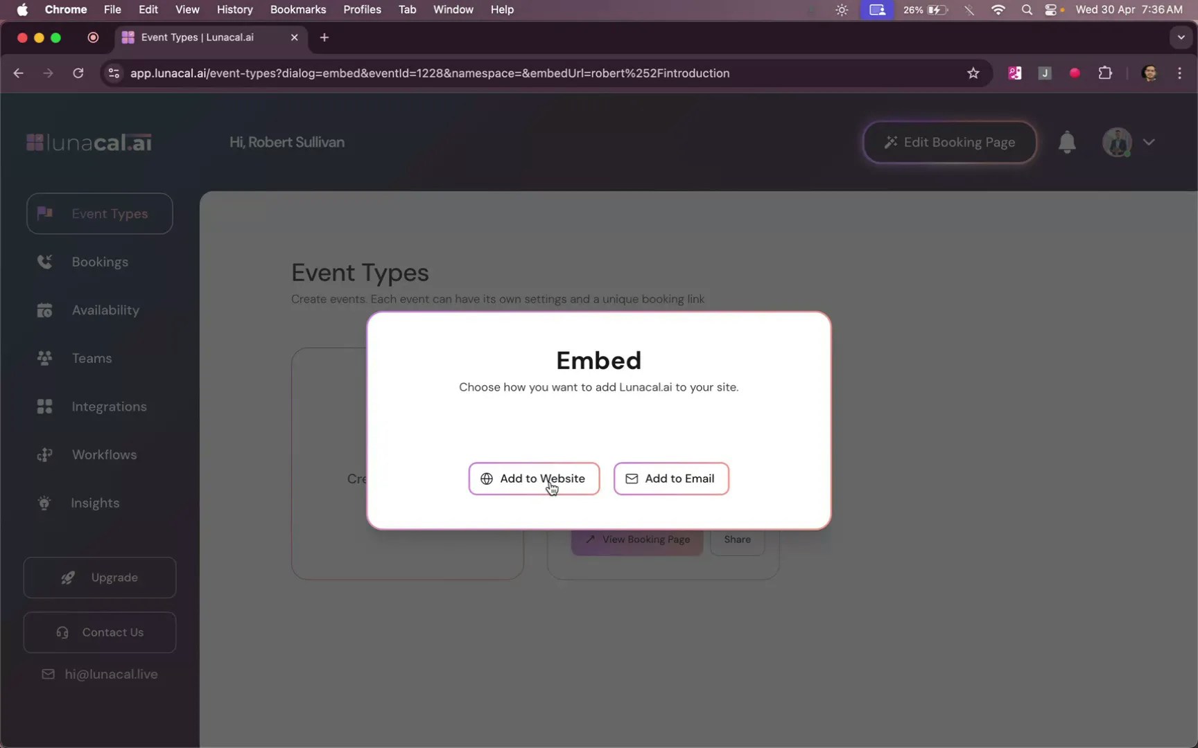The image size is (1198, 748).
Task: Choose Add to Website
Action: pyautogui.click(x=534, y=479)
